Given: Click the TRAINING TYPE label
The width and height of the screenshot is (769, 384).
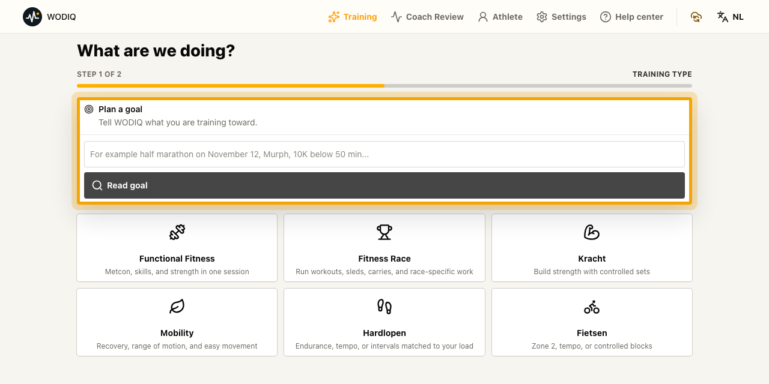Looking at the screenshot, I should click(x=662, y=74).
